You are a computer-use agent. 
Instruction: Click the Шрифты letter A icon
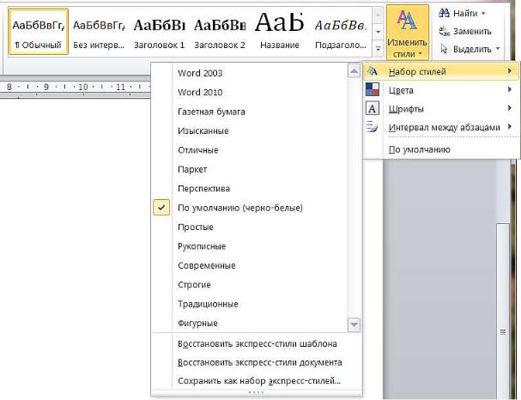click(373, 108)
